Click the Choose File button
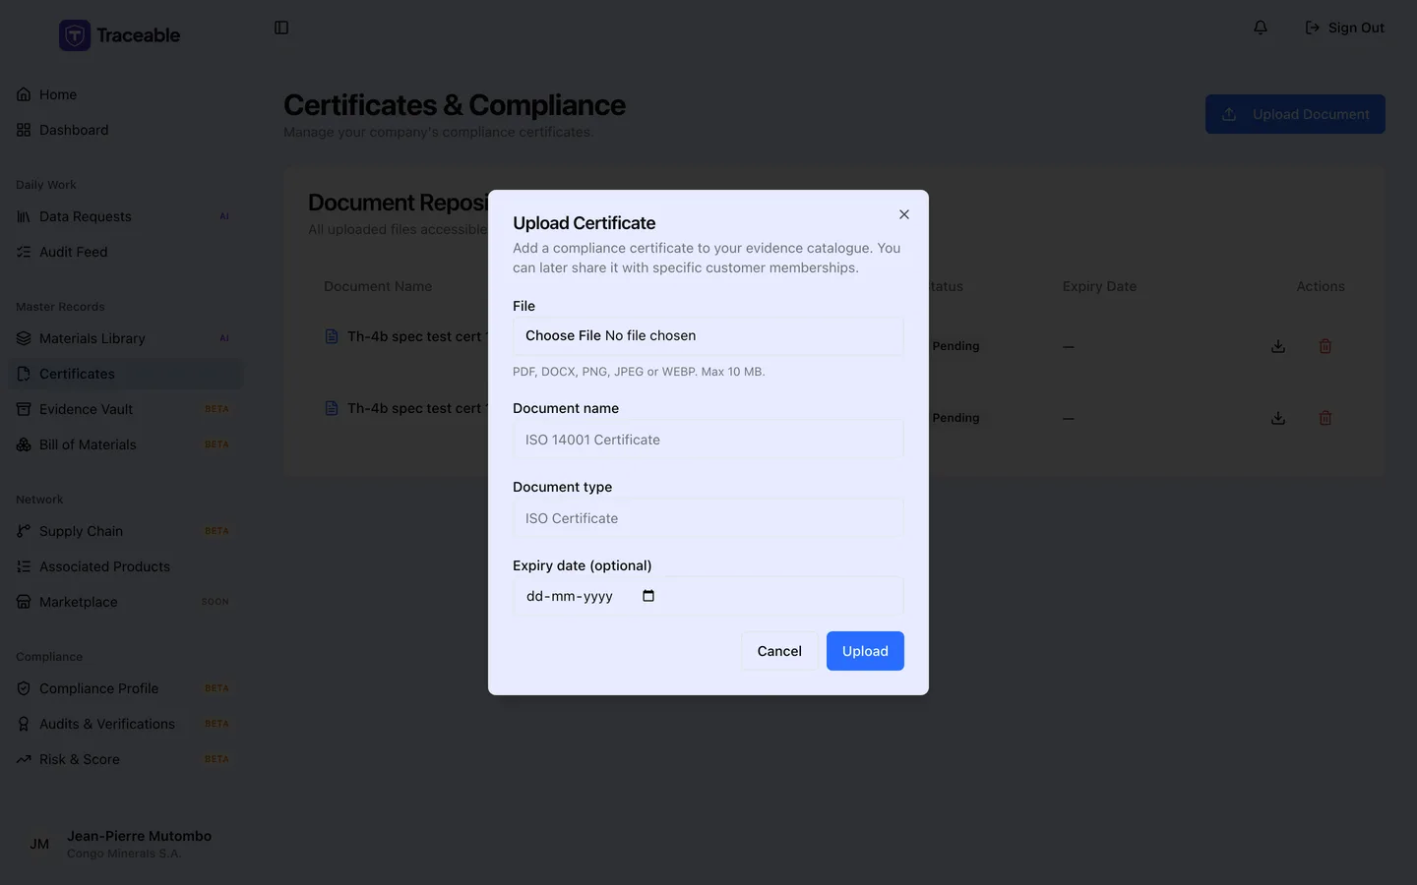This screenshot has width=1417, height=885. coord(563,335)
